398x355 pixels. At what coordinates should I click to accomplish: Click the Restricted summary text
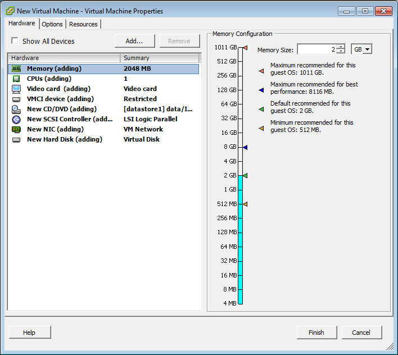pyautogui.click(x=140, y=99)
